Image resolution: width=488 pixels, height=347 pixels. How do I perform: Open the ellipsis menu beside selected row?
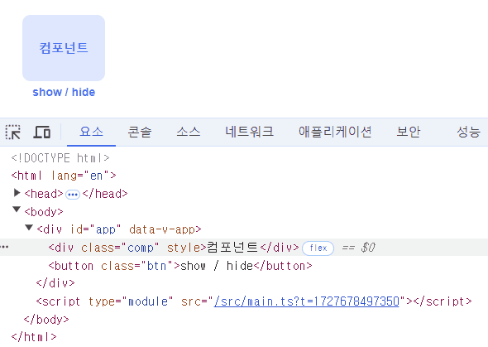[x=4, y=248]
